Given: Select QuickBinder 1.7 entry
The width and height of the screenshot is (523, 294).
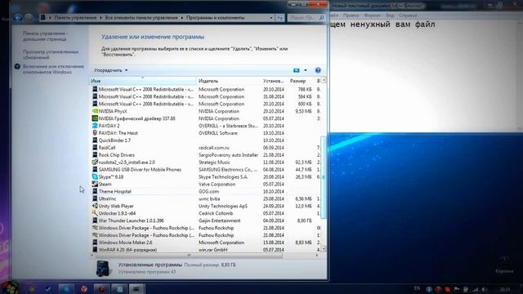Looking at the screenshot, I should click(114, 140).
